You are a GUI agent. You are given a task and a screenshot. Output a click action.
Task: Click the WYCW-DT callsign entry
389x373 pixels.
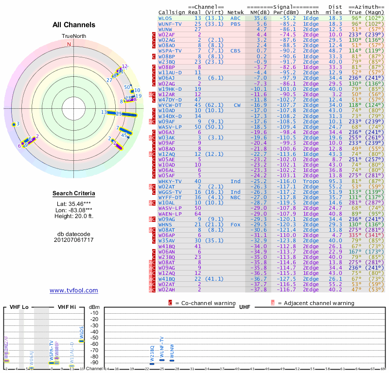click(170, 104)
